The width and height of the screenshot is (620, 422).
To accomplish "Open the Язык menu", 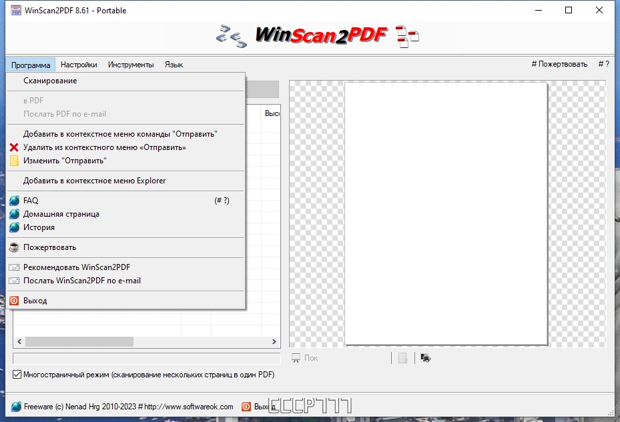I will click(174, 65).
